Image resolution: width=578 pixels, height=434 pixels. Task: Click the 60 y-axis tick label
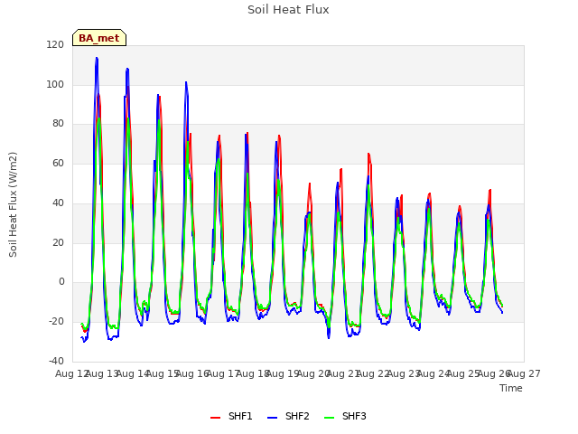coord(58,163)
